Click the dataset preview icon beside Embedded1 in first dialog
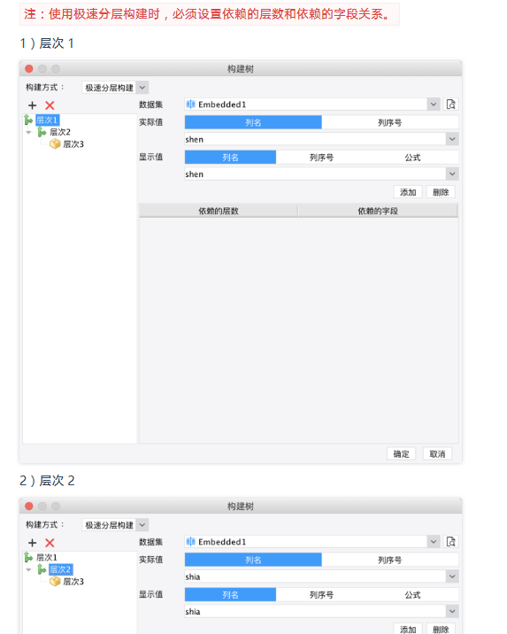The width and height of the screenshot is (507, 634). [451, 104]
